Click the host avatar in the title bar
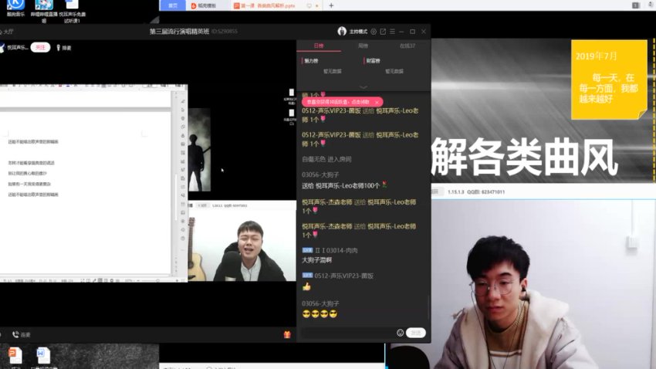This screenshot has width=656, height=369. (x=342, y=32)
